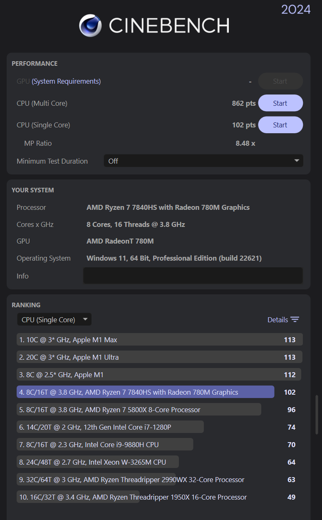Start the CPU Single Core benchmark
The height and width of the screenshot is (520, 322).
coord(280,125)
